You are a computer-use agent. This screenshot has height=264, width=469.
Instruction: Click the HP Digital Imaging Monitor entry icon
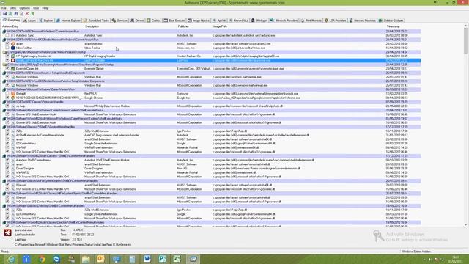[13, 56]
